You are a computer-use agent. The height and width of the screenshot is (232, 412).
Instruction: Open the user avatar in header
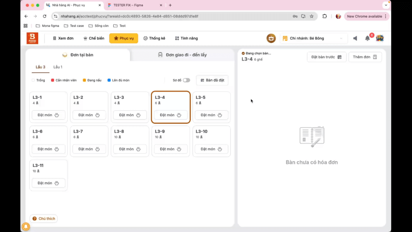coord(380,38)
